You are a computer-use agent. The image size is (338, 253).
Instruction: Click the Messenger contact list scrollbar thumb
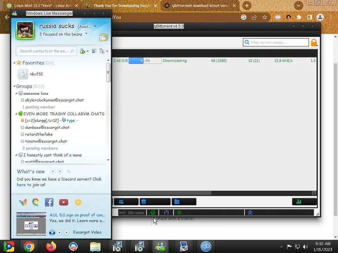(x=108, y=72)
